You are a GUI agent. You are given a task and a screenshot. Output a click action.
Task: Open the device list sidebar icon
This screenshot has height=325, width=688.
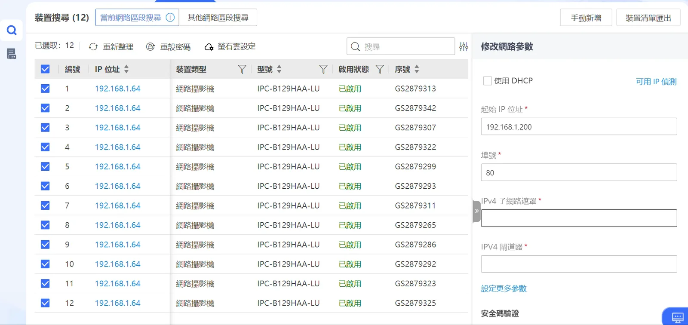click(12, 54)
